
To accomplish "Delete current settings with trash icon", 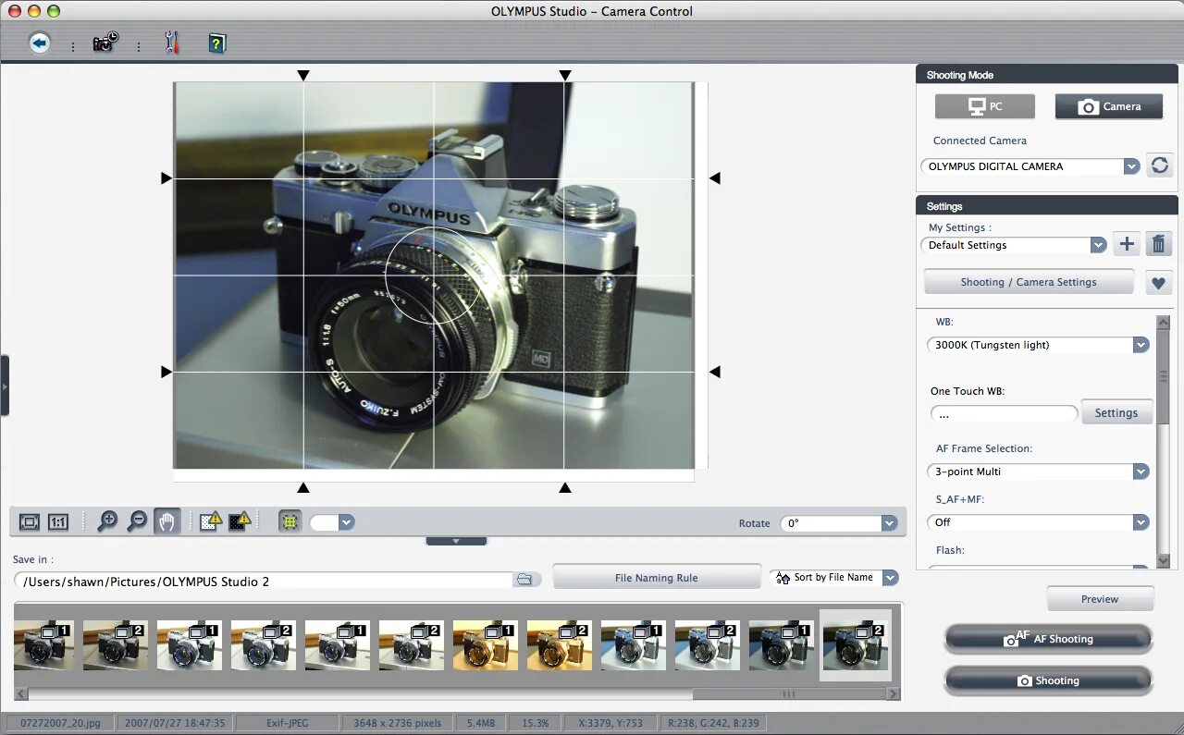I will [x=1158, y=244].
